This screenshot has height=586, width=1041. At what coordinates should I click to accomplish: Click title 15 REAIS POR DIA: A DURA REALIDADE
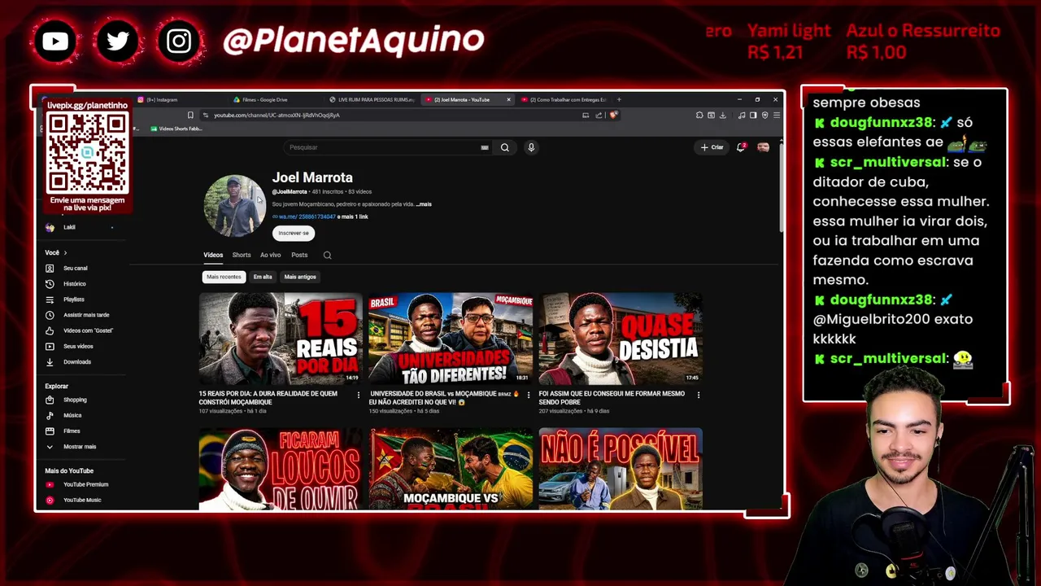(268, 397)
